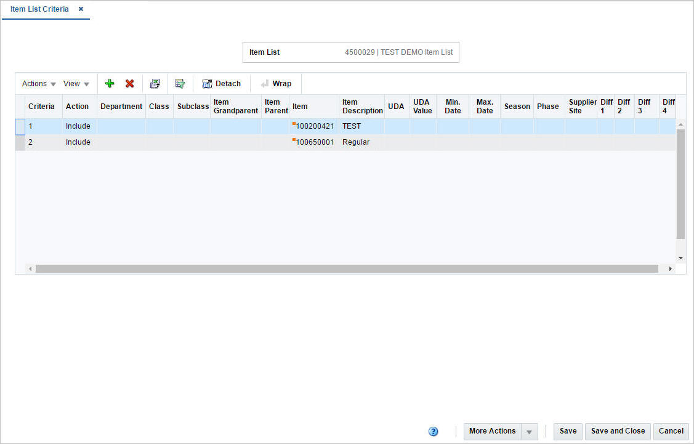Open the View menu
Viewport: 694px width, 444px height.
(x=72, y=83)
